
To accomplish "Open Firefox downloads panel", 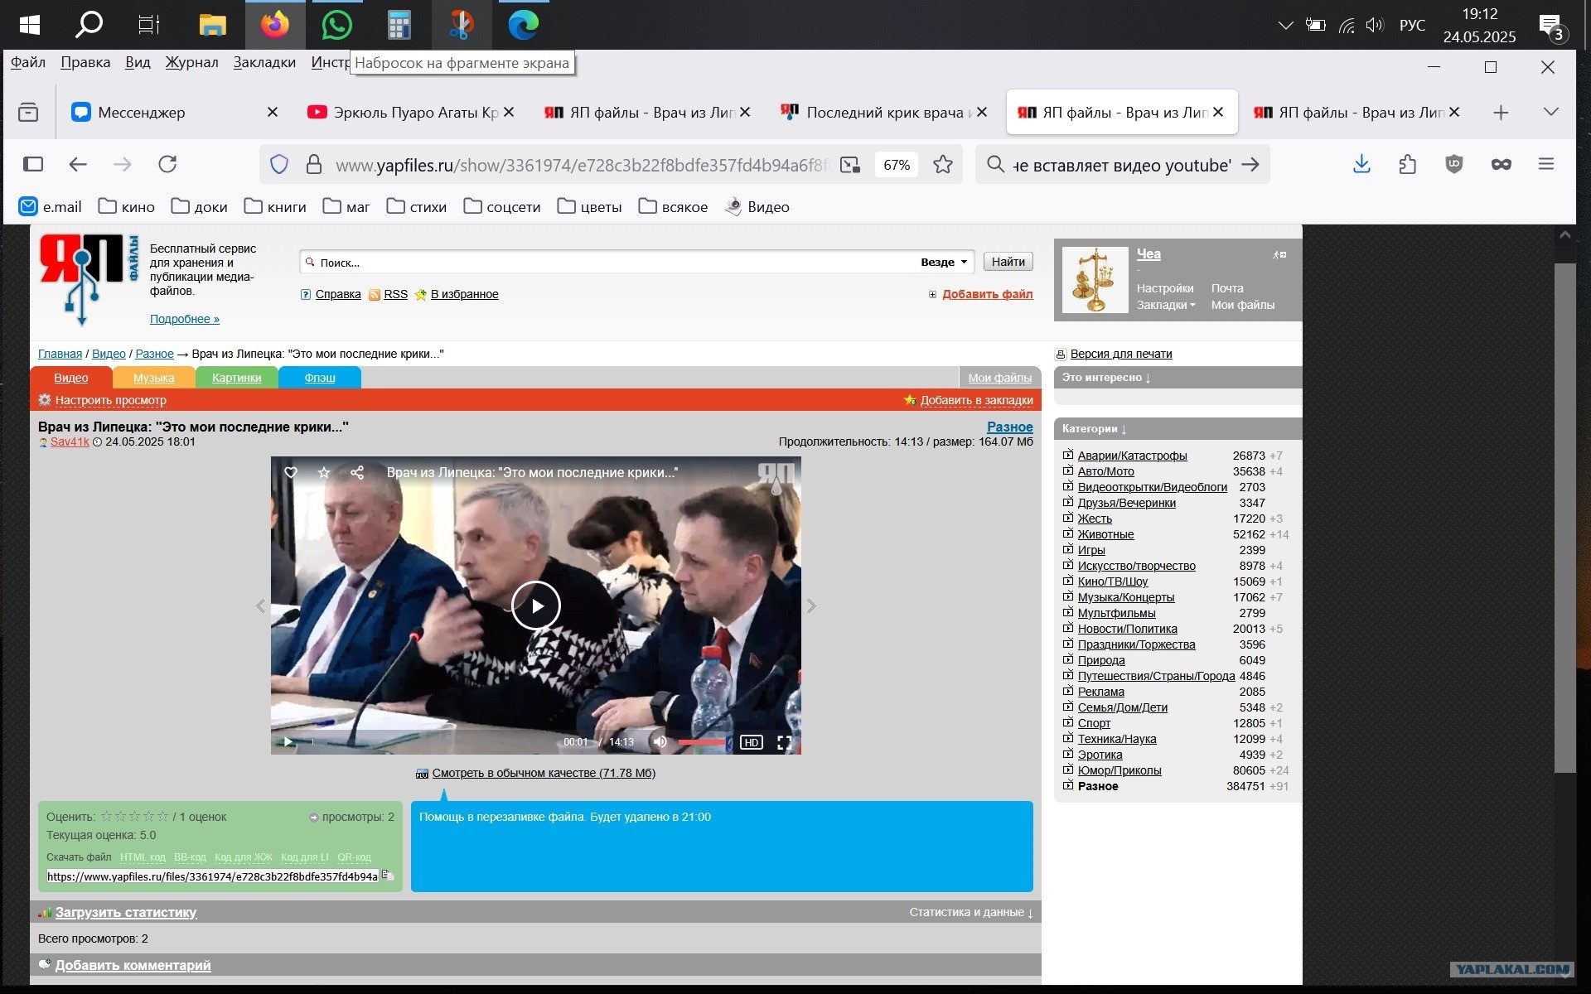I will coord(1361,164).
